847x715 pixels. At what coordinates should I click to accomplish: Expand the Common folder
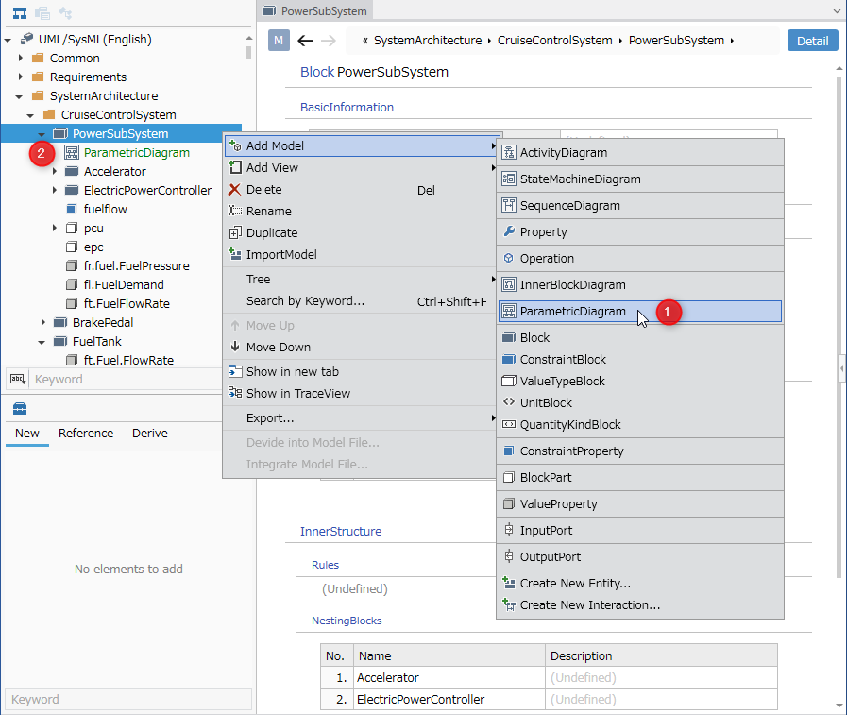tap(21, 58)
